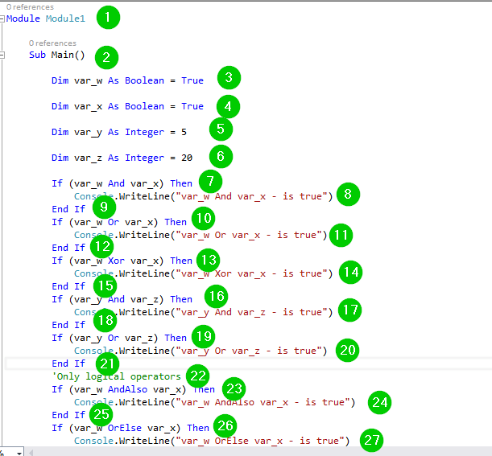Open '0 references' link above Module Module1
Viewport: 492px width, 456px height.
(x=30, y=6)
